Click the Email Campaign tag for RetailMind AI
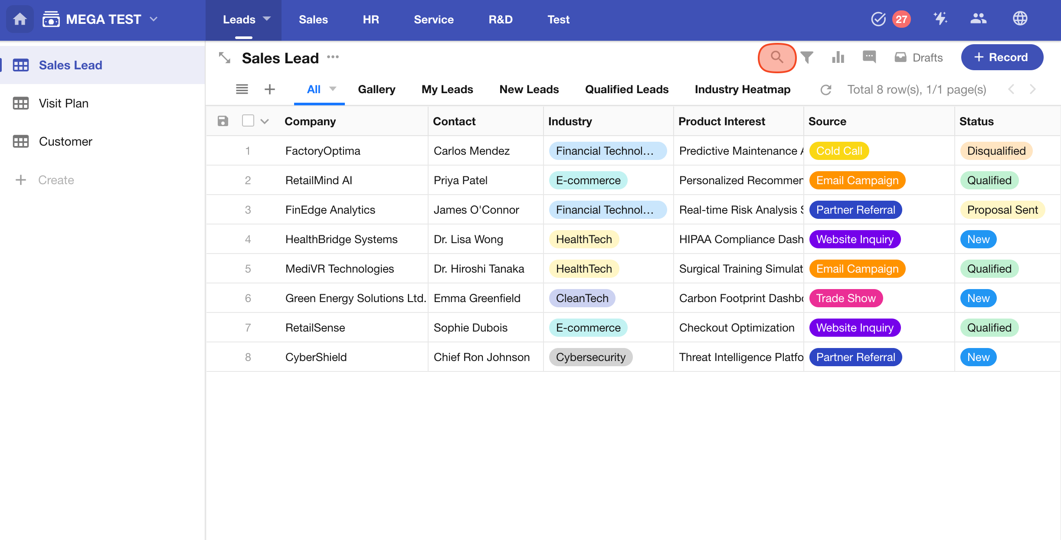The width and height of the screenshot is (1061, 540). pyautogui.click(x=857, y=180)
